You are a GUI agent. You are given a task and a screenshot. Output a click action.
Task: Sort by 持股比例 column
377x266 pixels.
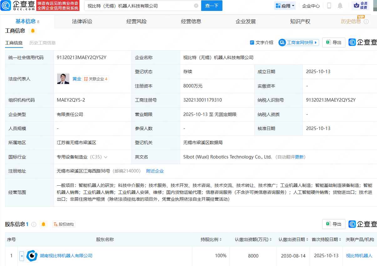point(211,239)
